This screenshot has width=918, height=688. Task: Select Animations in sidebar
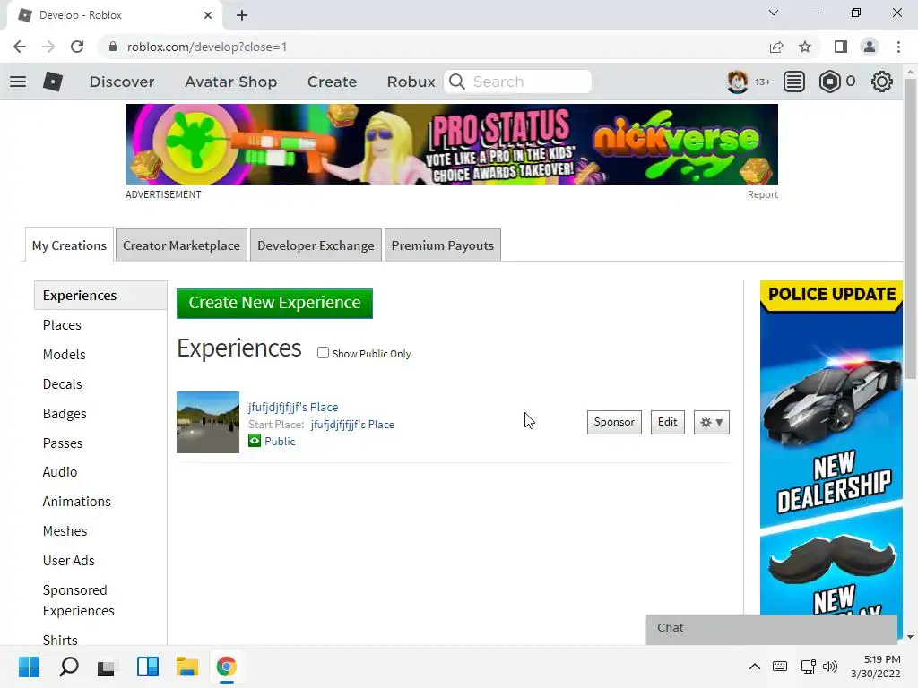point(77,502)
